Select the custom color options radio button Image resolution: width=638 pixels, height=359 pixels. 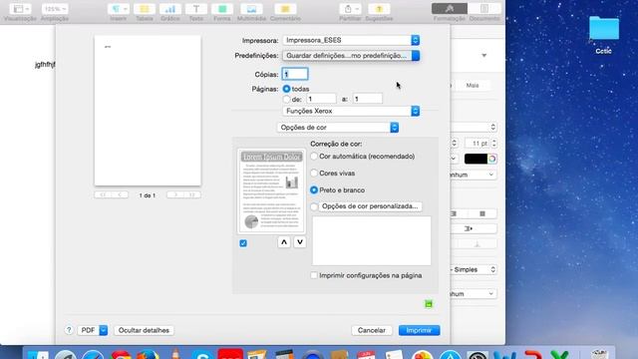314,206
